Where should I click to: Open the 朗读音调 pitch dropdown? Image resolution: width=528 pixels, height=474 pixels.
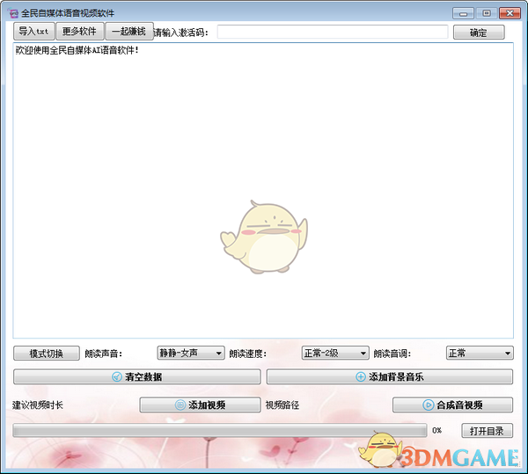click(x=480, y=354)
